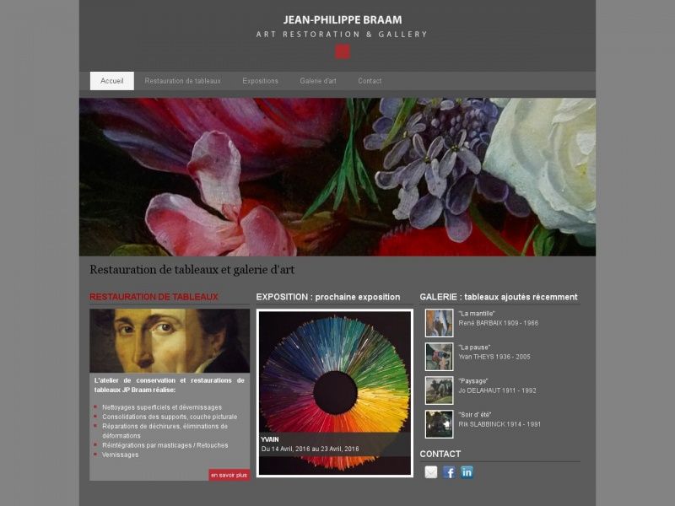Open the Contact menu item
Image resolution: width=675 pixels, height=506 pixels.
[370, 81]
